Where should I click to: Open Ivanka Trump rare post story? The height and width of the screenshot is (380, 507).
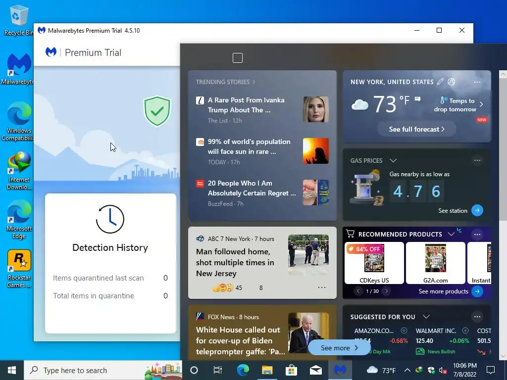[246, 105]
